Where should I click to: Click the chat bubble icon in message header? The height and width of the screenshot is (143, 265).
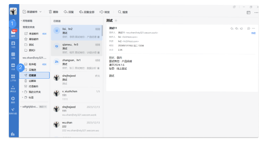tap(248, 29)
